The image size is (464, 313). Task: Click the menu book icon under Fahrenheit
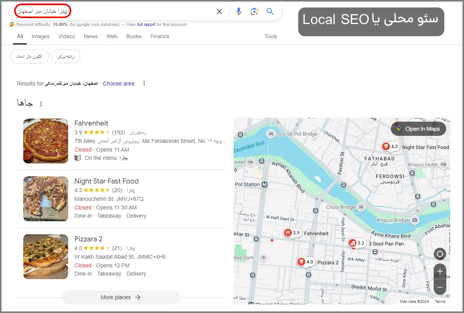(x=78, y=158)
